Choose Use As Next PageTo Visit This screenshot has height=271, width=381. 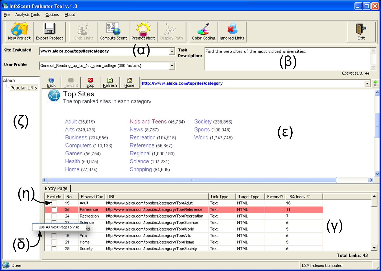point(59,227)
